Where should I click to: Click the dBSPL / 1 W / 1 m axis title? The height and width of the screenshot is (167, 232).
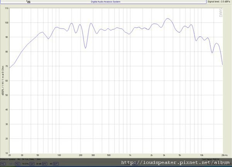click(x=3, y=80)
